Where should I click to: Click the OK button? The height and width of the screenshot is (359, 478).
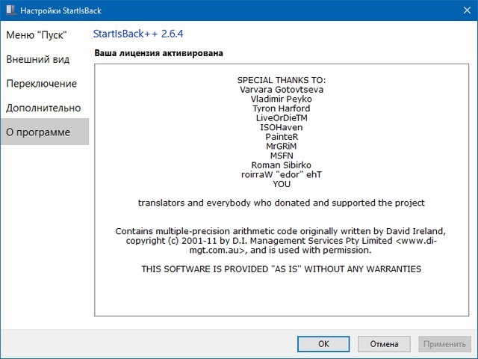click(x=323, y=344)
